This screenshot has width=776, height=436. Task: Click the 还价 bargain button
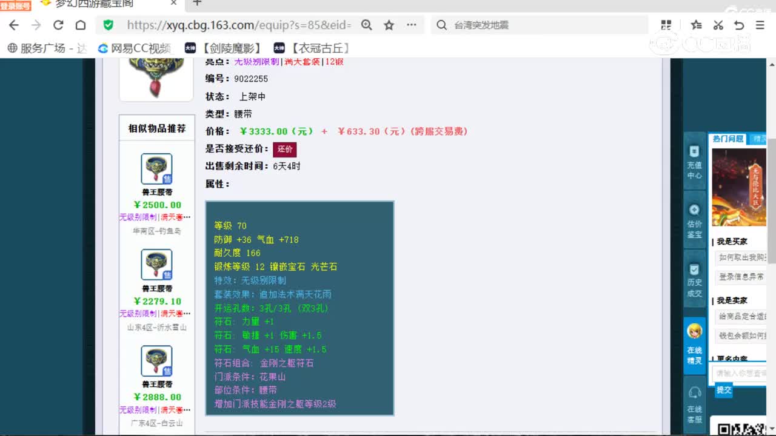pos(285,149)
